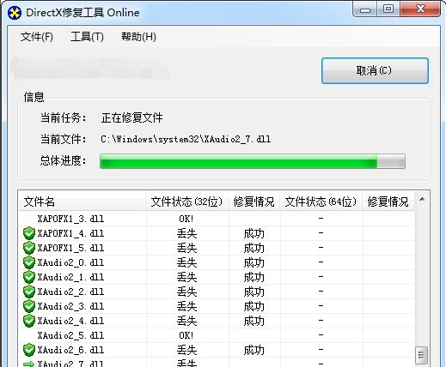Click green shield icon beside XAudio2_6.dll
This screenshot has width=446, height=367.
click(x=29, y=350)
